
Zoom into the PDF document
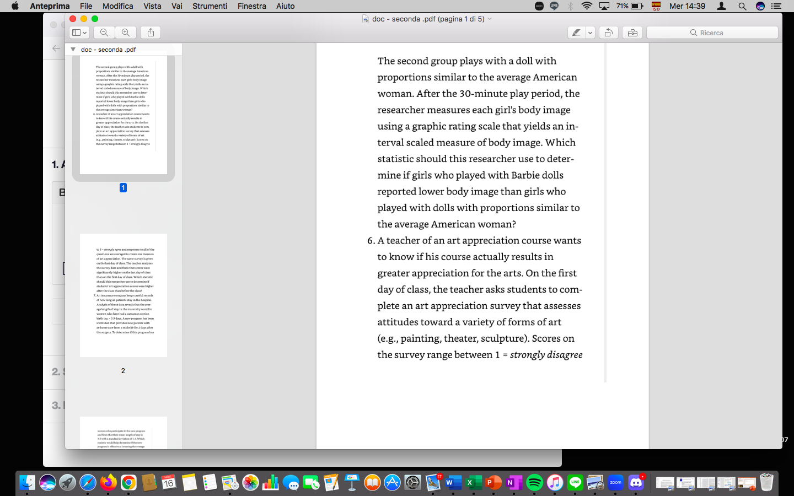click(126, 32)
